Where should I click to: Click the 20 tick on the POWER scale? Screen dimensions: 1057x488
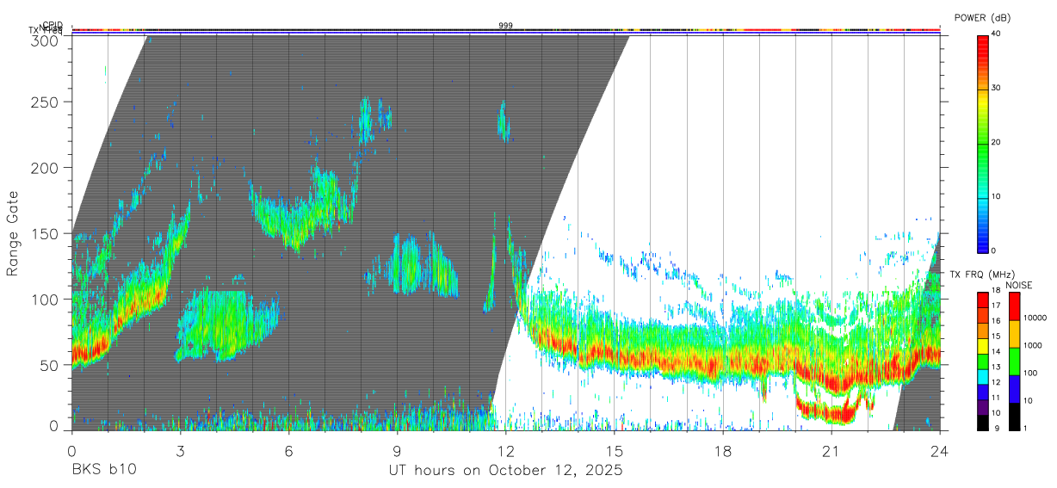coord(997,142)
